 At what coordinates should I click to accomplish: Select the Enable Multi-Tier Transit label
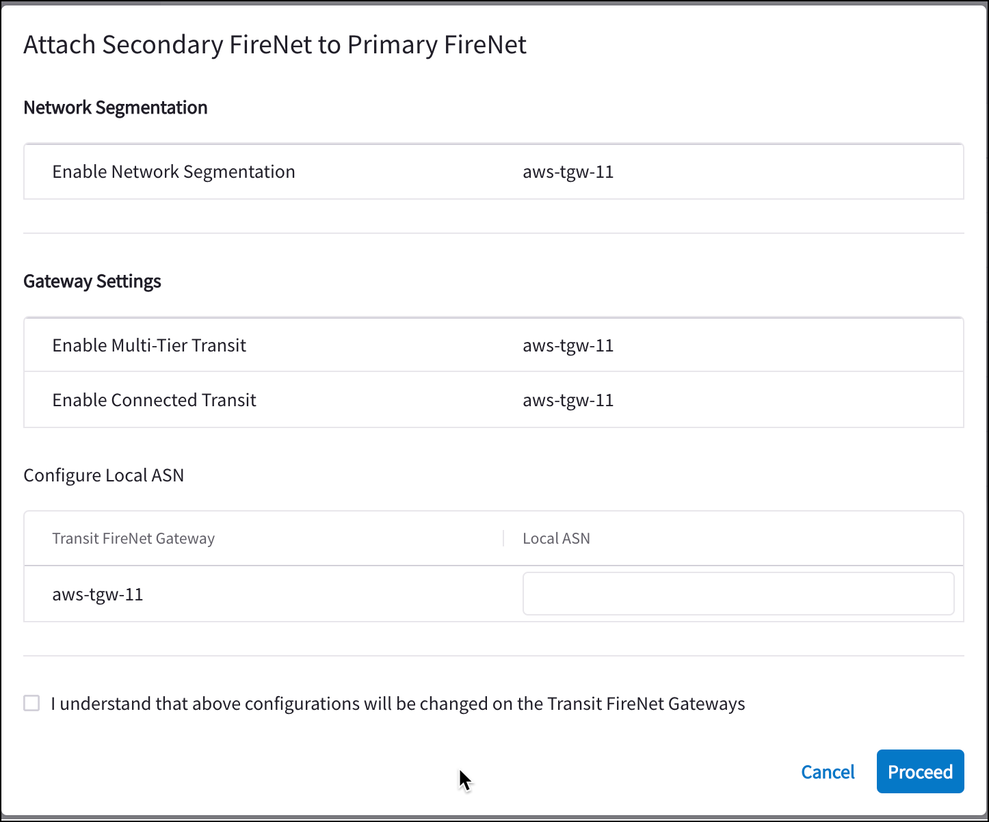(149, 345)
